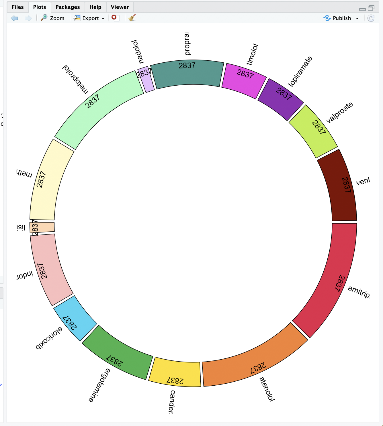Click the RStudio Connect publish icon
The image size is (383, 426).
click(x=327, y=18)
